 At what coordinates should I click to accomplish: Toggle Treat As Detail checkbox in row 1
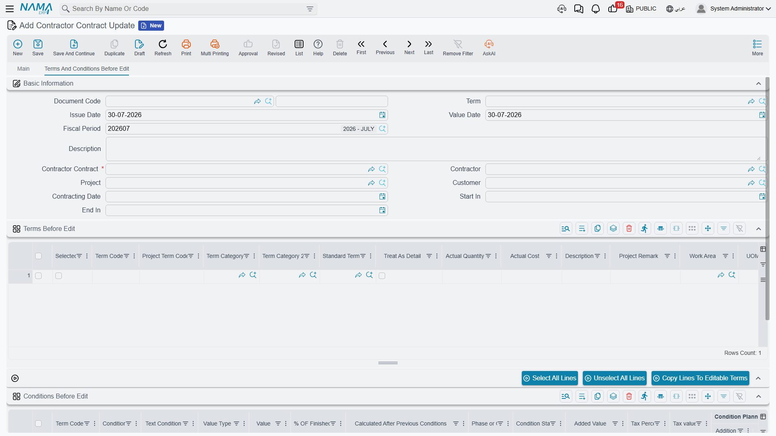click(x=382, y=276)
